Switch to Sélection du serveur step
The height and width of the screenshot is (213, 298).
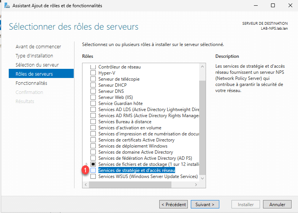[37, 65]
